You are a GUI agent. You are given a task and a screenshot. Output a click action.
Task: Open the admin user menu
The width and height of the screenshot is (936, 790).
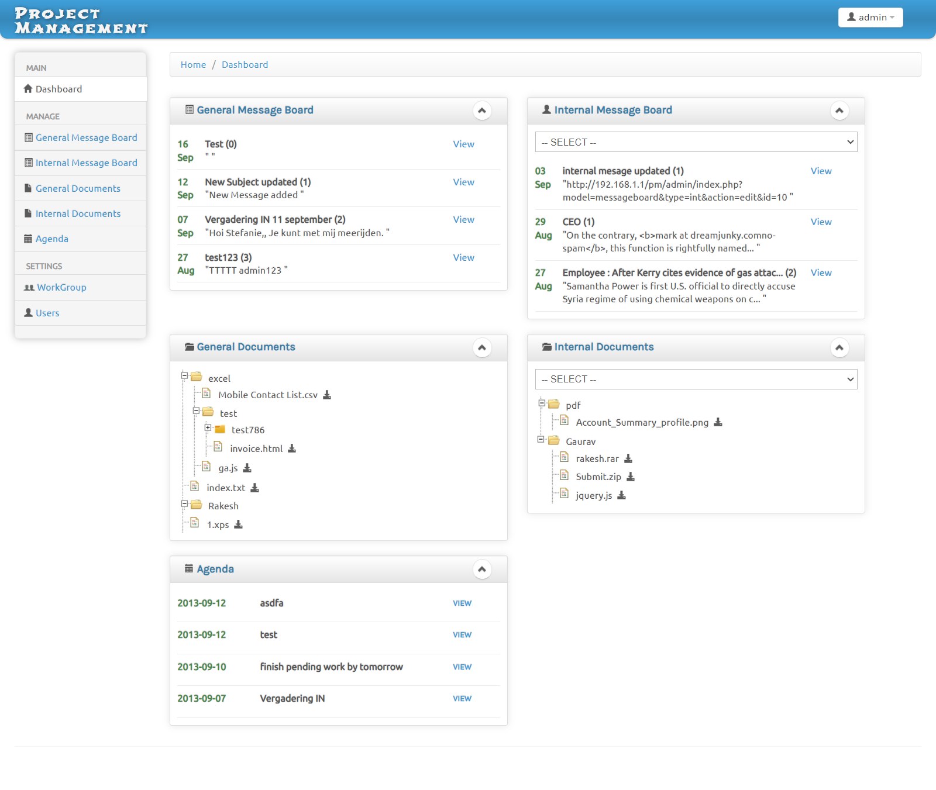(870, 18)
